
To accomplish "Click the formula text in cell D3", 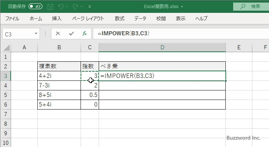I will 127,76.
